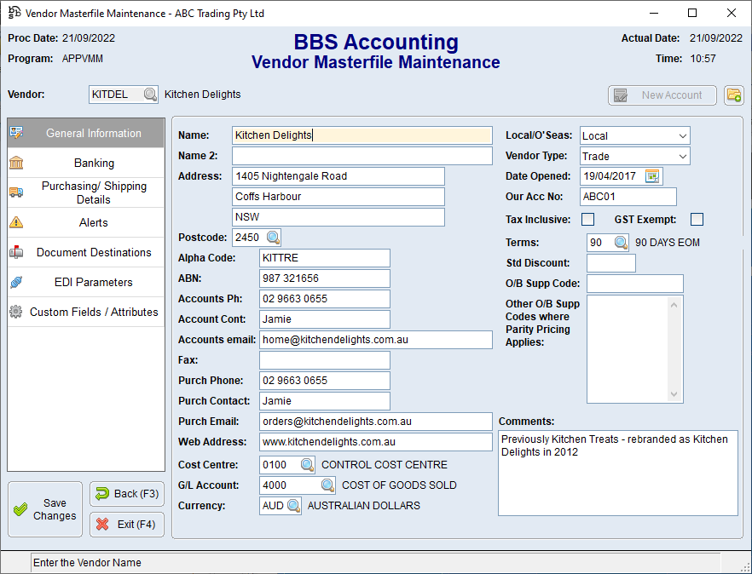This screenshot has width=752, height=574.
Task: Tick the GST Exempt checkbox
Action: [697, 220]
